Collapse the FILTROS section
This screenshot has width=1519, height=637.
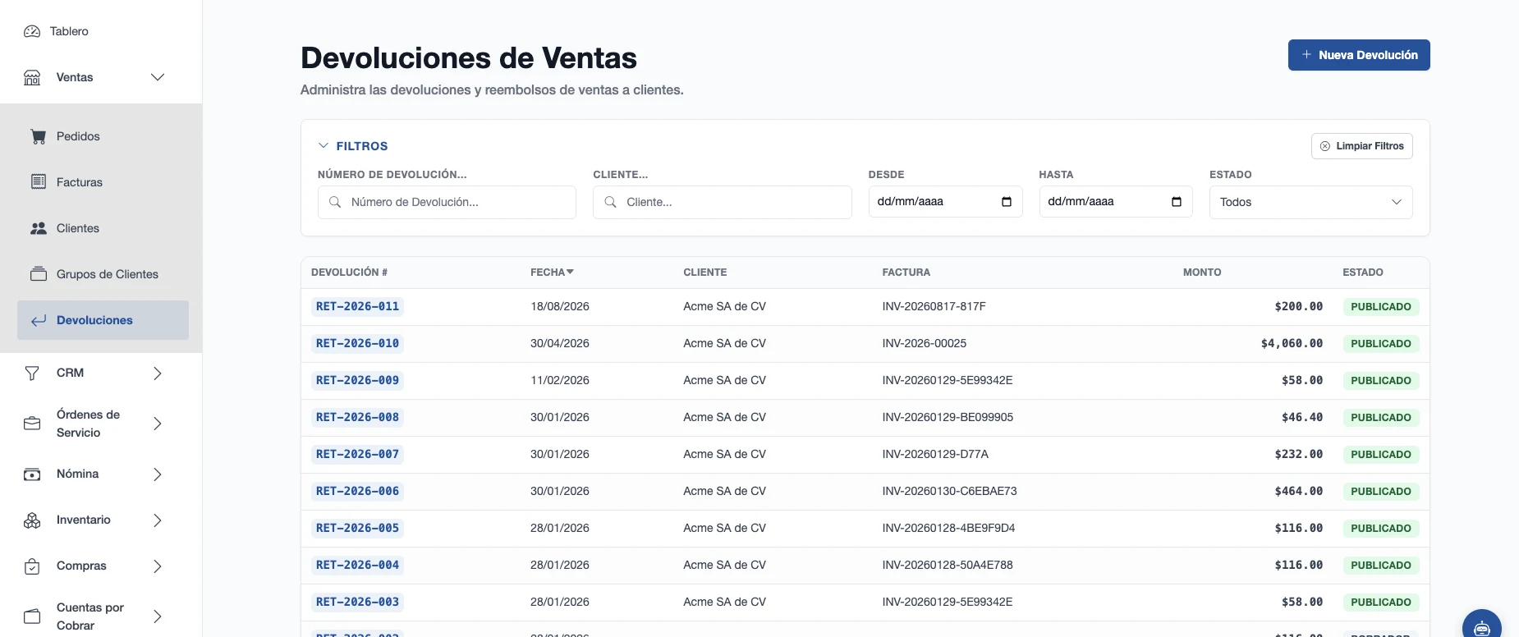click(353, 146)
